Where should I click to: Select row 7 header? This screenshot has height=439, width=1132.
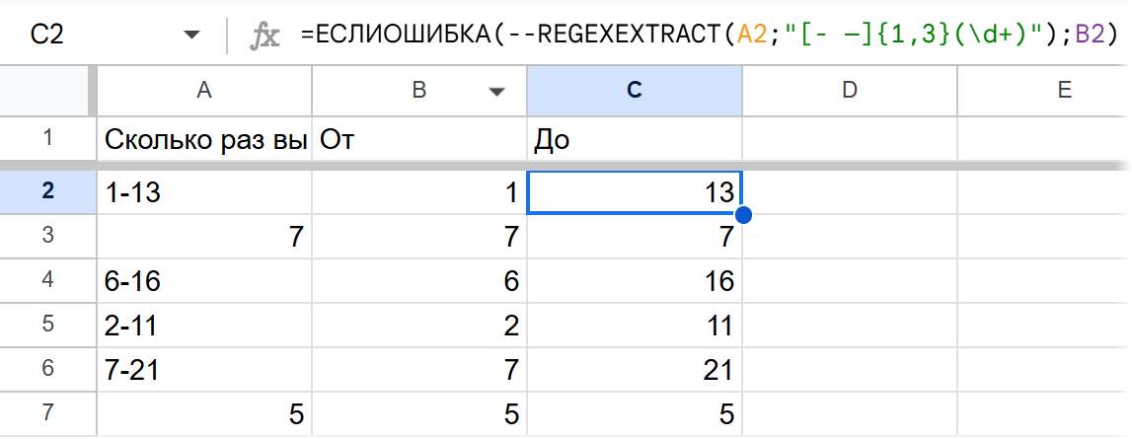tap(47, 414)
